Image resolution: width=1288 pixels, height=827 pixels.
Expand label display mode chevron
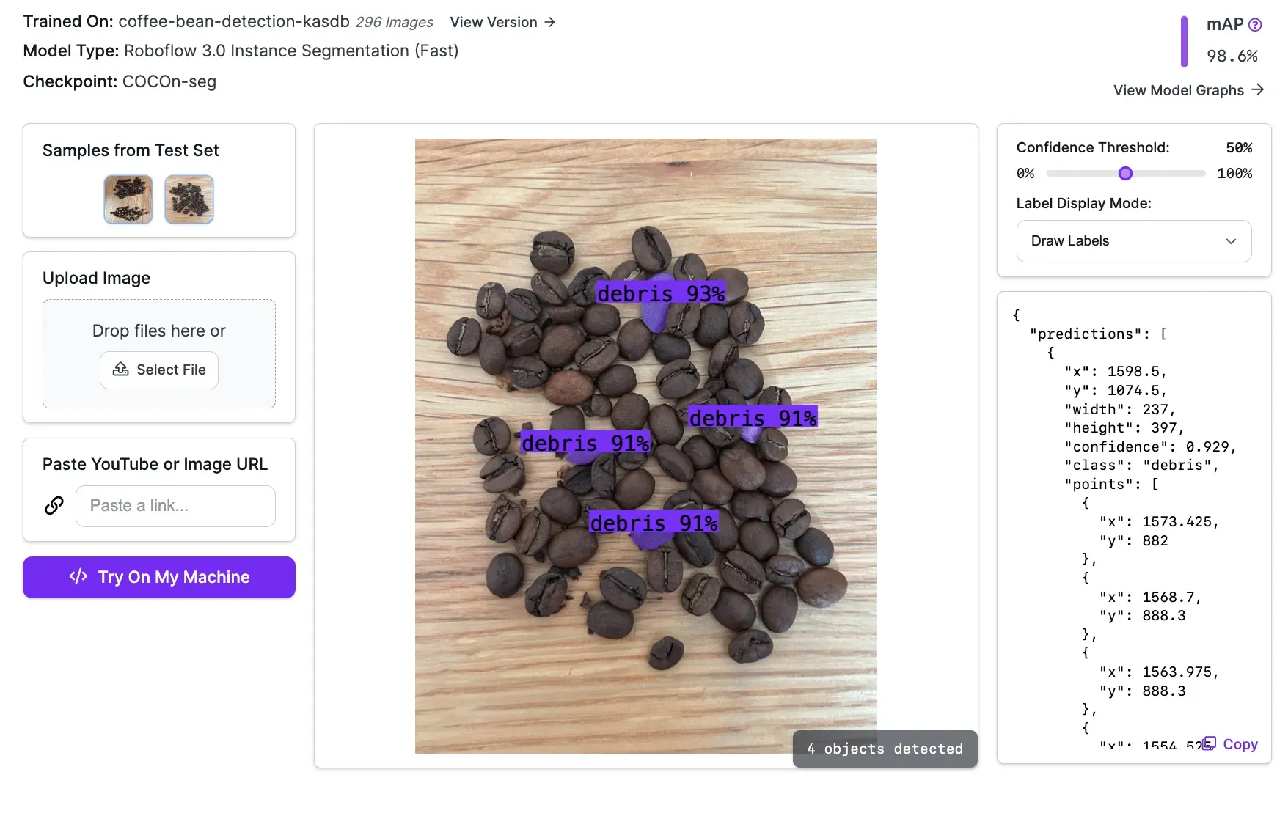point(1231,241)
